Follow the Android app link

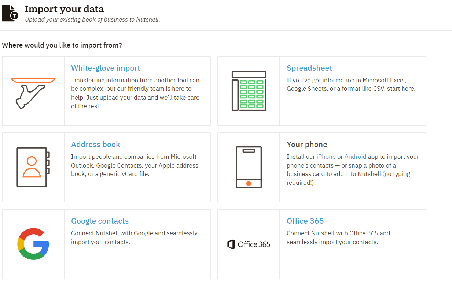click(355, 157)
